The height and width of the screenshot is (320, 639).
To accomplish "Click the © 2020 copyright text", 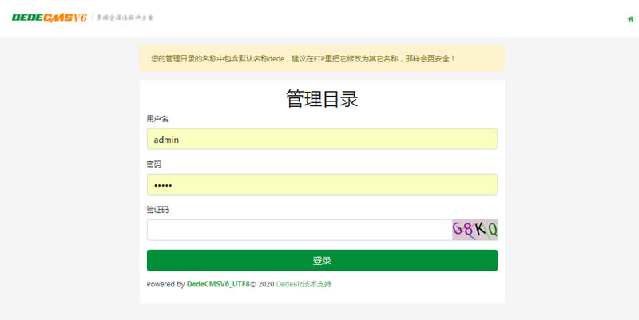I will 263,284.
